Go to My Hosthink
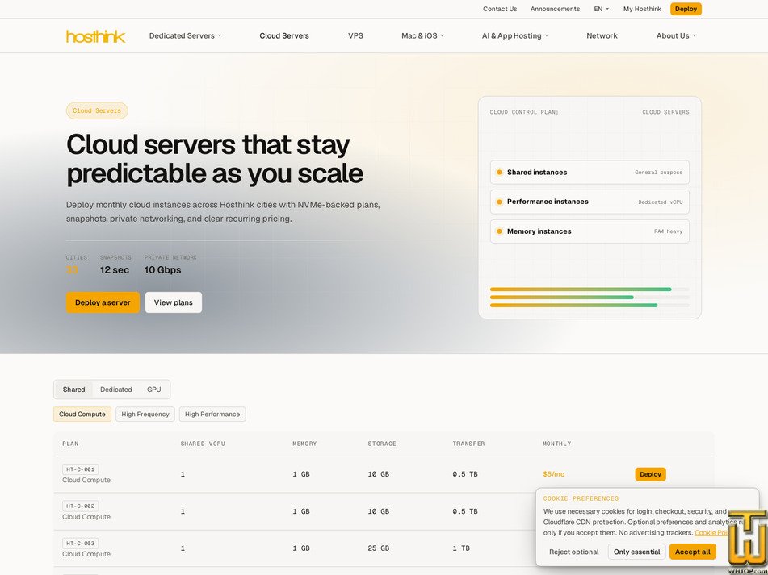 pyautogui.click(x=642, y=9)
